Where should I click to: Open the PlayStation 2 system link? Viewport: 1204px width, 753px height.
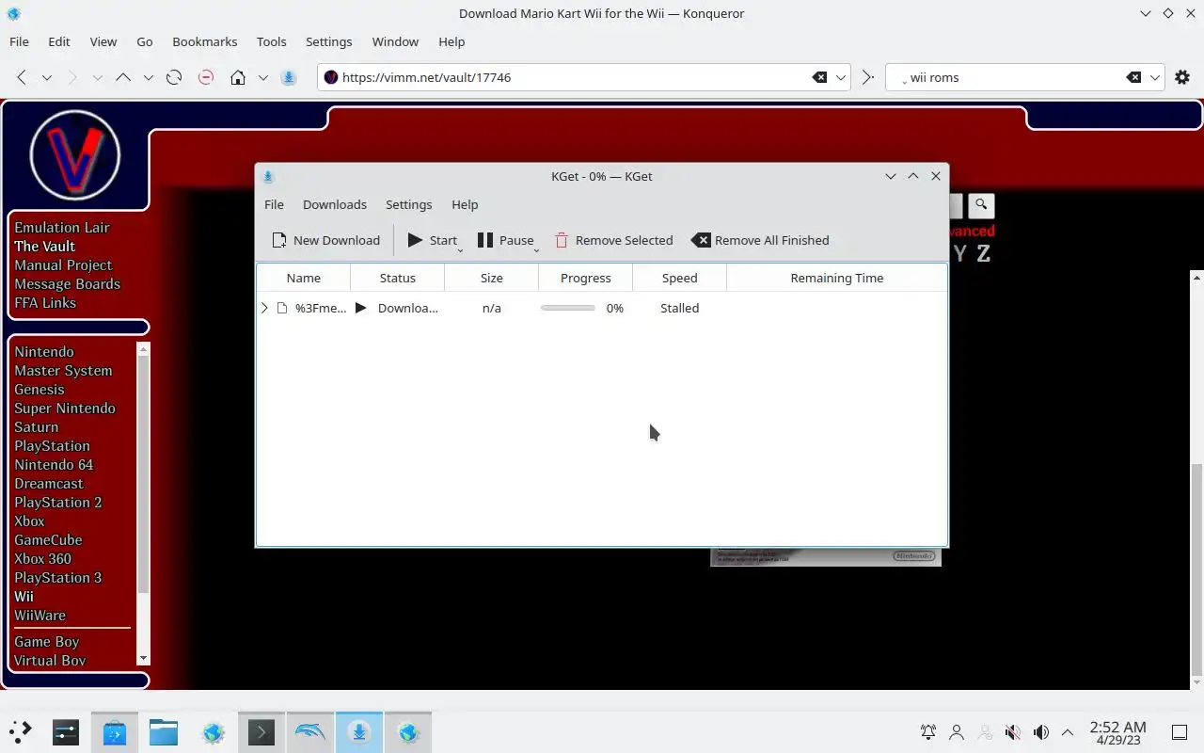(57, 503)
